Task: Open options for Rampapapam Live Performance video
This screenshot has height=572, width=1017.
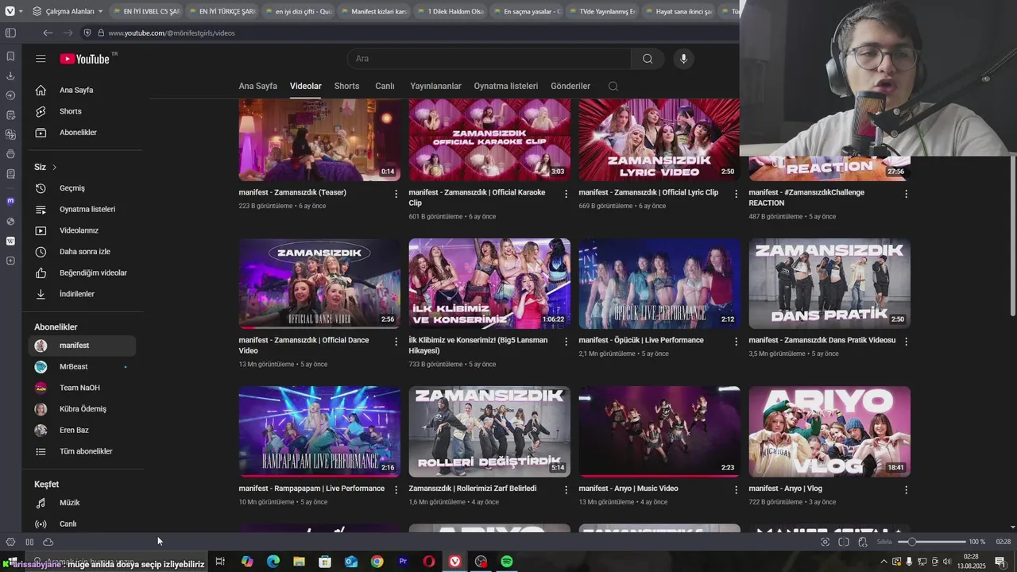Action: [x=396, y=490]
